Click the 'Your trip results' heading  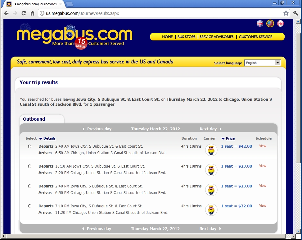tap(38, 82)
